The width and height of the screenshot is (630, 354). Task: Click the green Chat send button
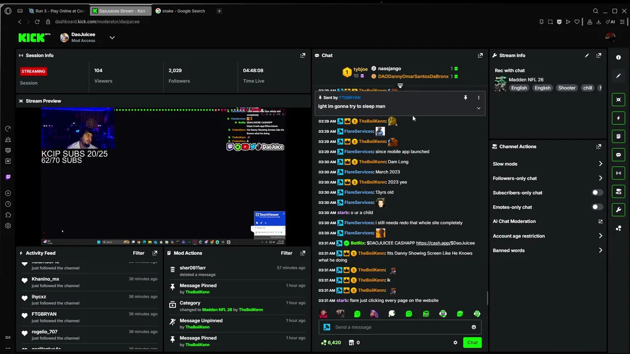[x=472, y=343]
